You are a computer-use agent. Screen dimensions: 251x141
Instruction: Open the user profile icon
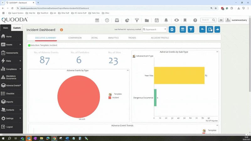[228, 20]
